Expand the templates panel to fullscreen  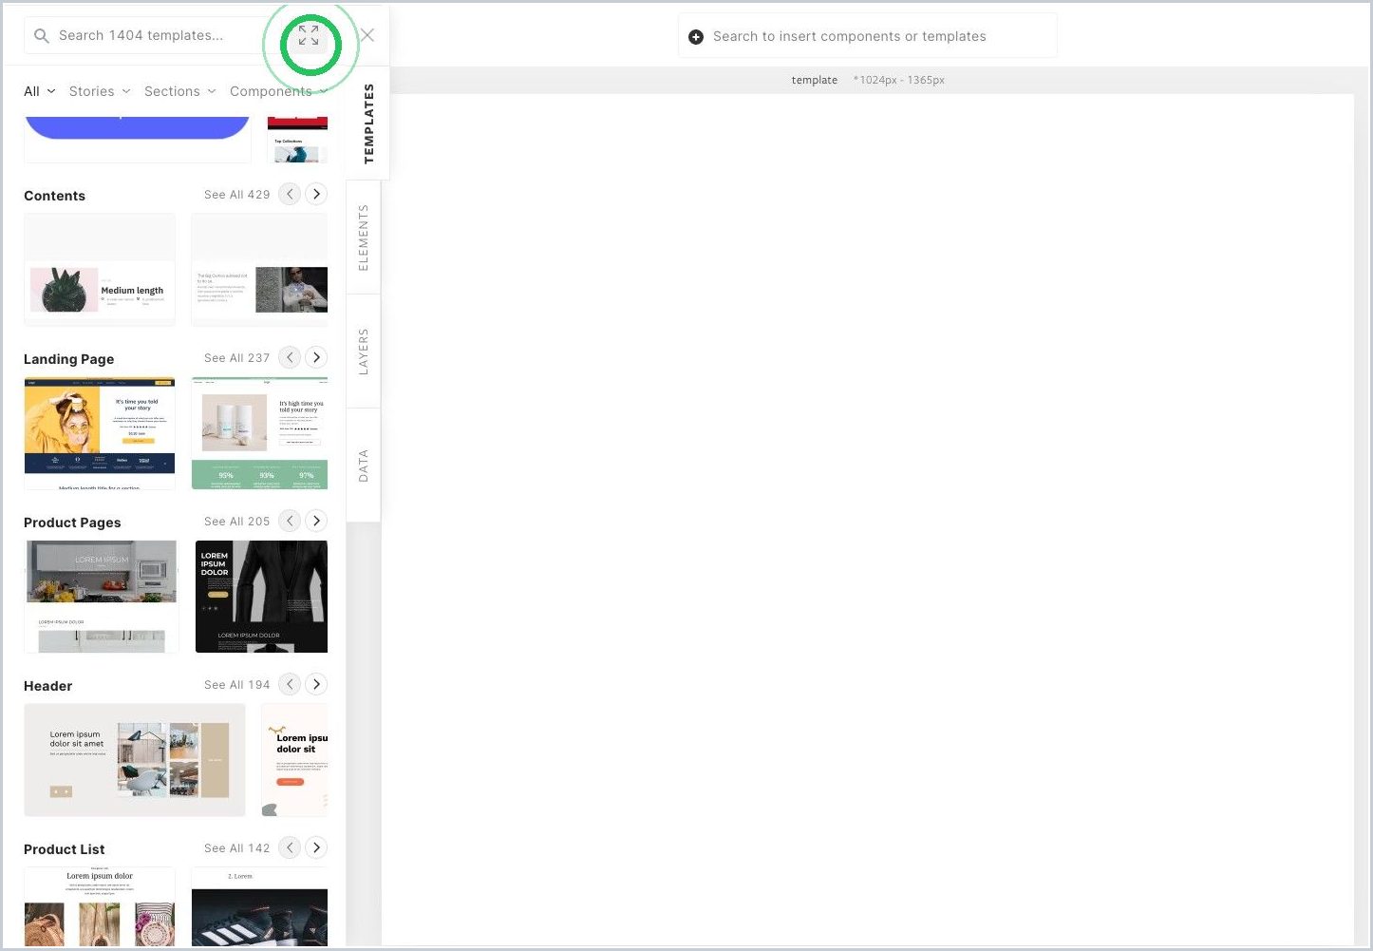tap(309, 36)
